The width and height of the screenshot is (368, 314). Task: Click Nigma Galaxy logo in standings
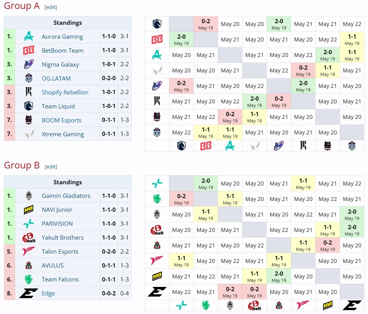29,64
